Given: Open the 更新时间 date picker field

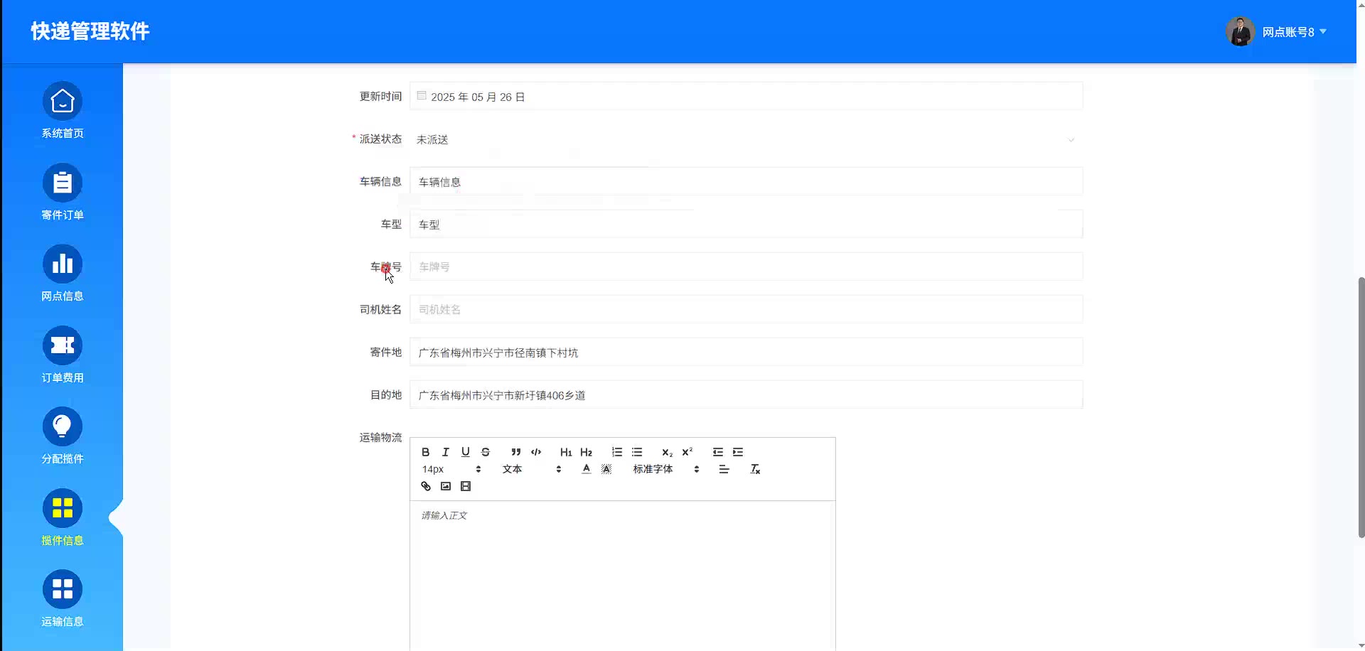Looking at the screenshot, I should 746,97.
